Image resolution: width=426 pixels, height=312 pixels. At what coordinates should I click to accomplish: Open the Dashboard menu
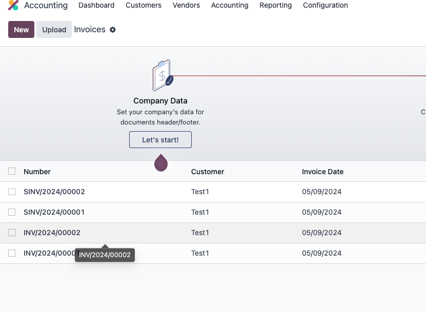96,5
